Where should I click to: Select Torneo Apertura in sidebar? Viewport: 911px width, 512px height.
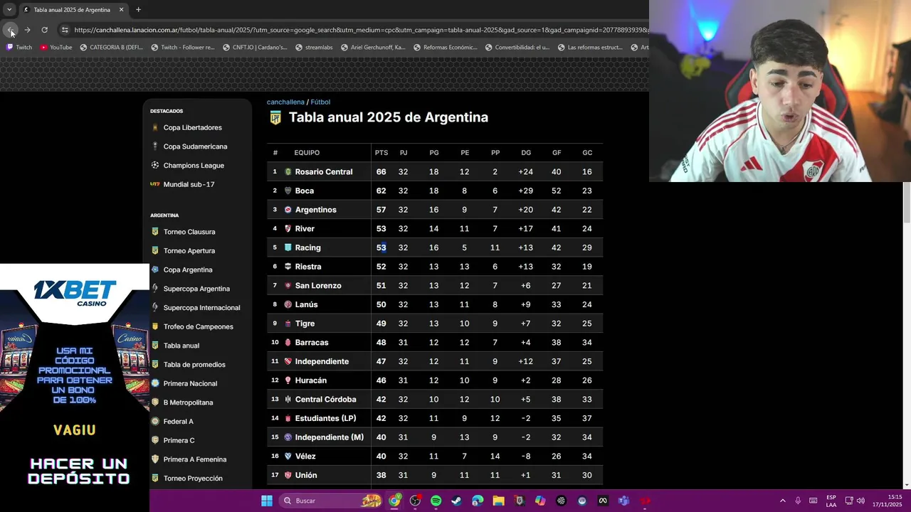pyautogui.click(x=189, y=250)
